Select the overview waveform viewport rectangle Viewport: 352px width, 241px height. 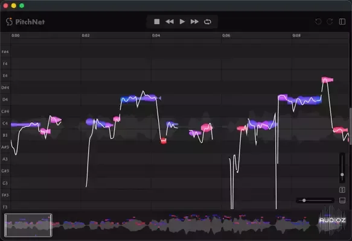(x=28, y=225)
